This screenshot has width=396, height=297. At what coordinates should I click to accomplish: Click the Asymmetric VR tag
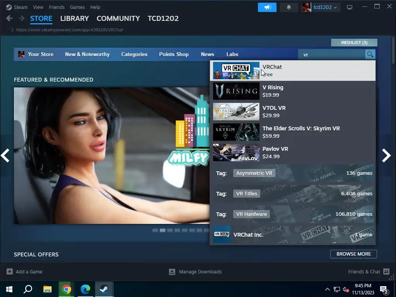(254, 173)
